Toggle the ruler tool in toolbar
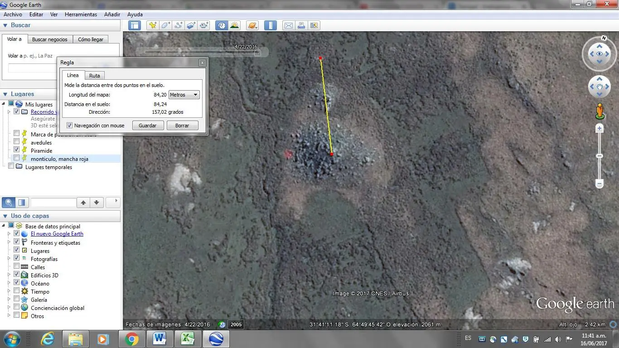The width and height of the screenshot is (619, 348). [x=270, y=25]
